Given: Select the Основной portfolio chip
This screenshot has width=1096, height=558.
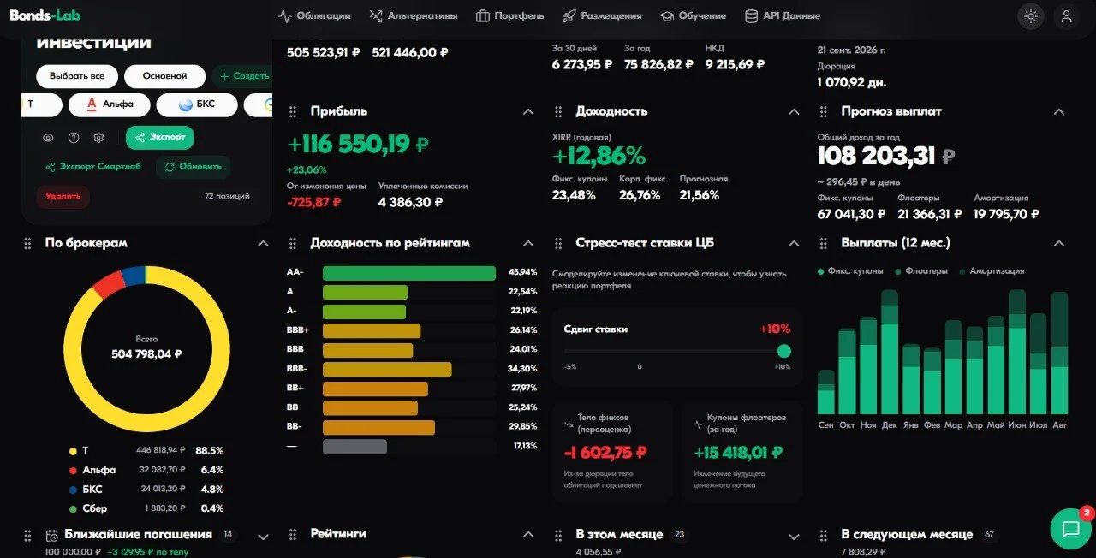Looking at the screenshot, I should click(x=165, y=76).
